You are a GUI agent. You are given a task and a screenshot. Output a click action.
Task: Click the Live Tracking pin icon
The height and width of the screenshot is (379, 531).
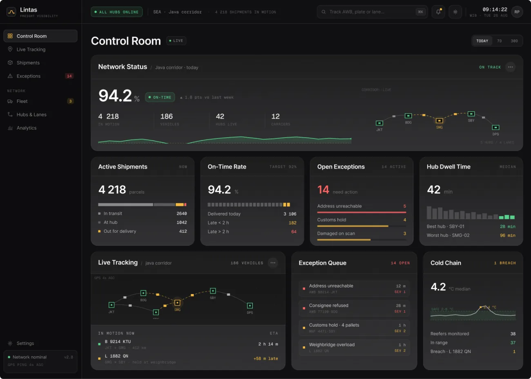(x=10, y=49)
